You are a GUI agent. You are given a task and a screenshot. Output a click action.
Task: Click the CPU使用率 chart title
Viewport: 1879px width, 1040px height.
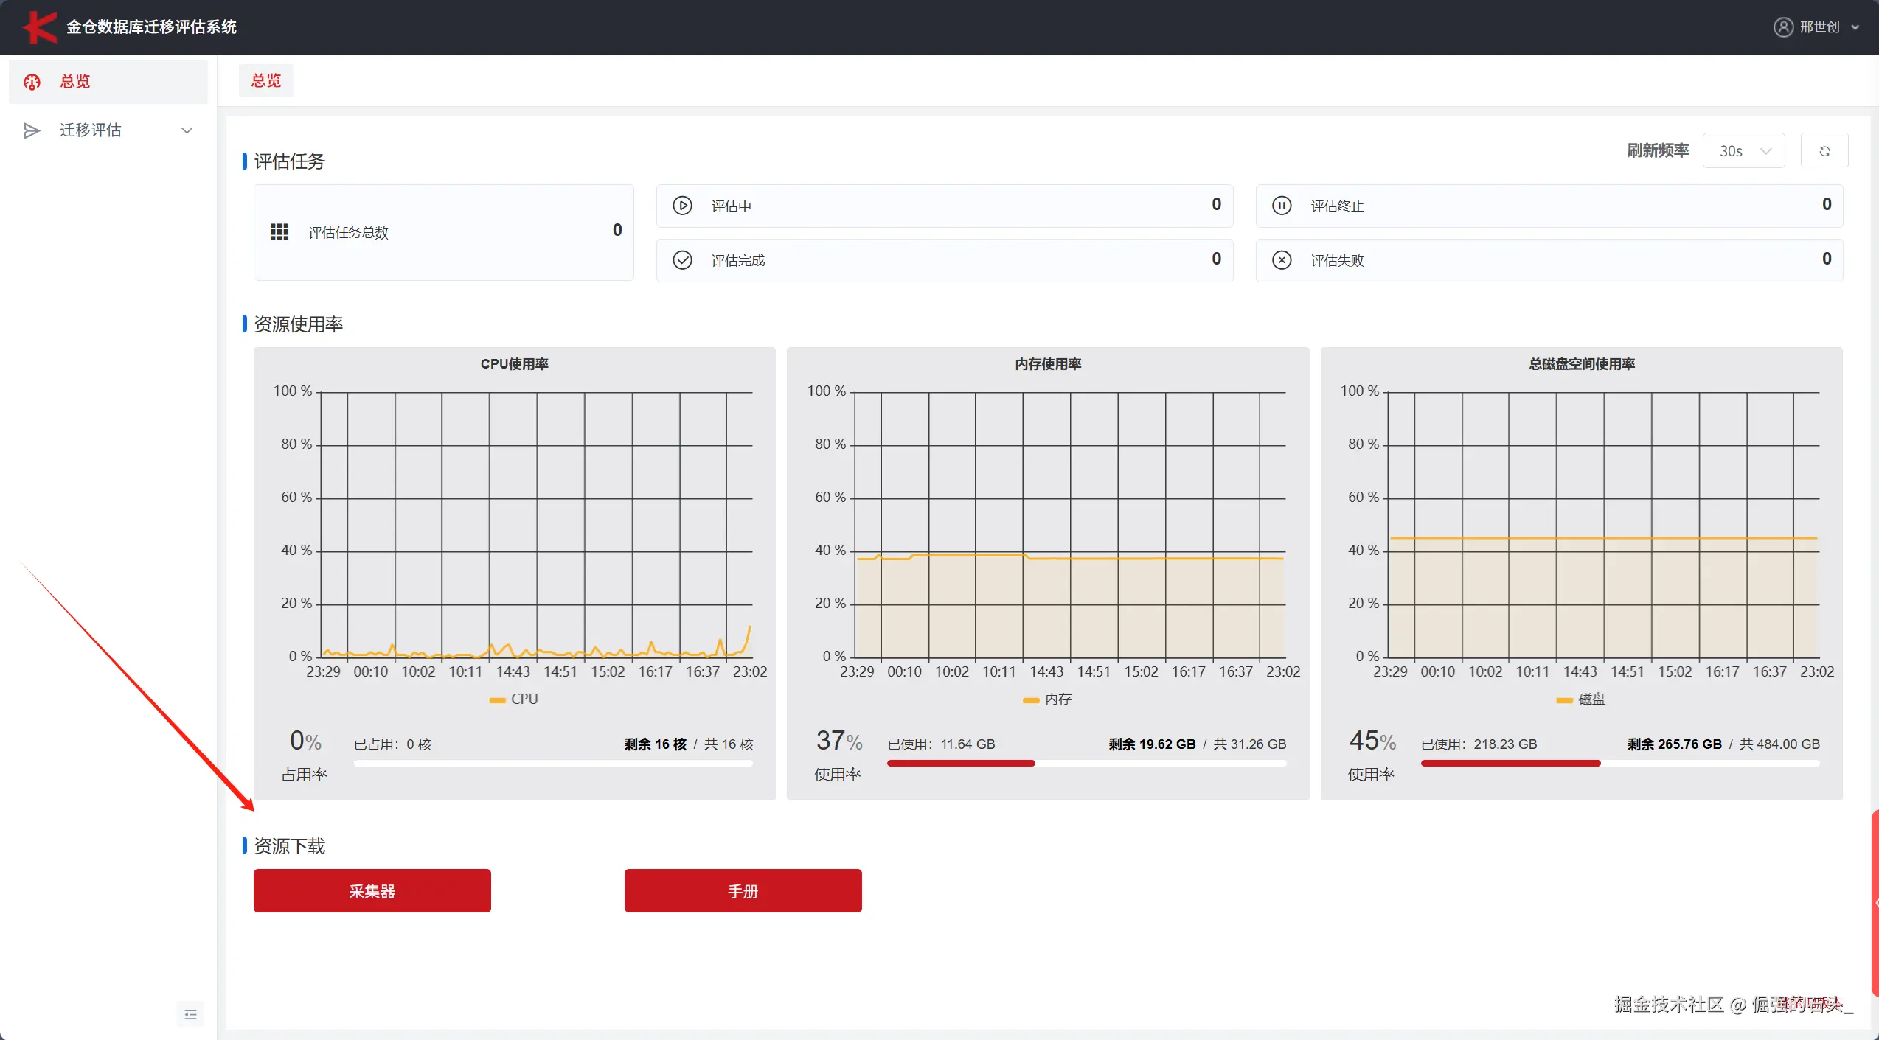[x=515, y=364]
